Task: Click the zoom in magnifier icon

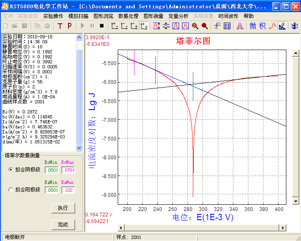Action: pyautogui.click(x=205, y=26)
